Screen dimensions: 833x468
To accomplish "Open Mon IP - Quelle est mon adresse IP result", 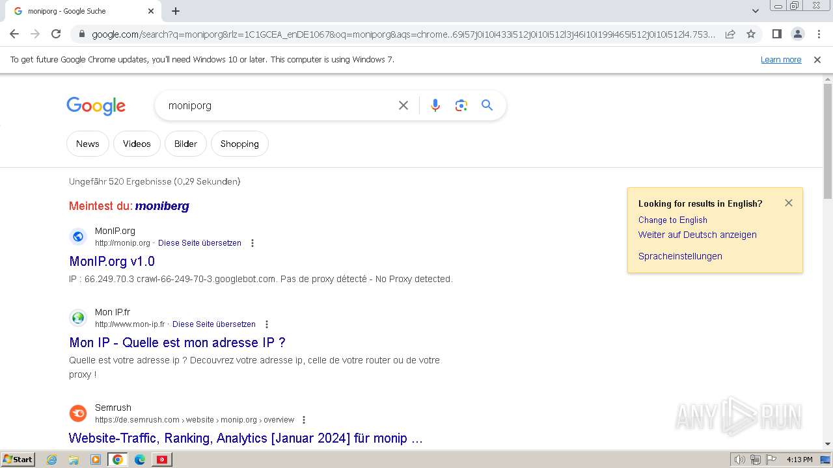I will [x=177, y=343].
